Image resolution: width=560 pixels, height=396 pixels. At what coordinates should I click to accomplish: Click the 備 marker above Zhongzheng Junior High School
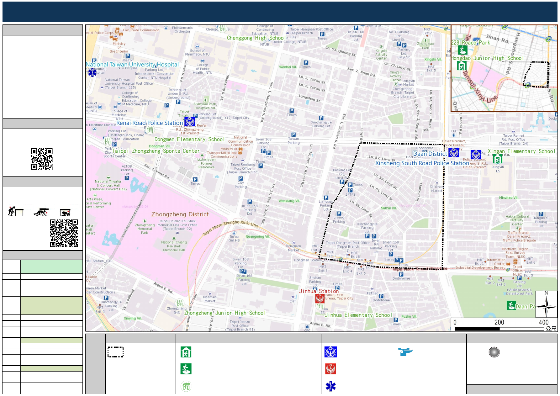(x=180, y=303)
